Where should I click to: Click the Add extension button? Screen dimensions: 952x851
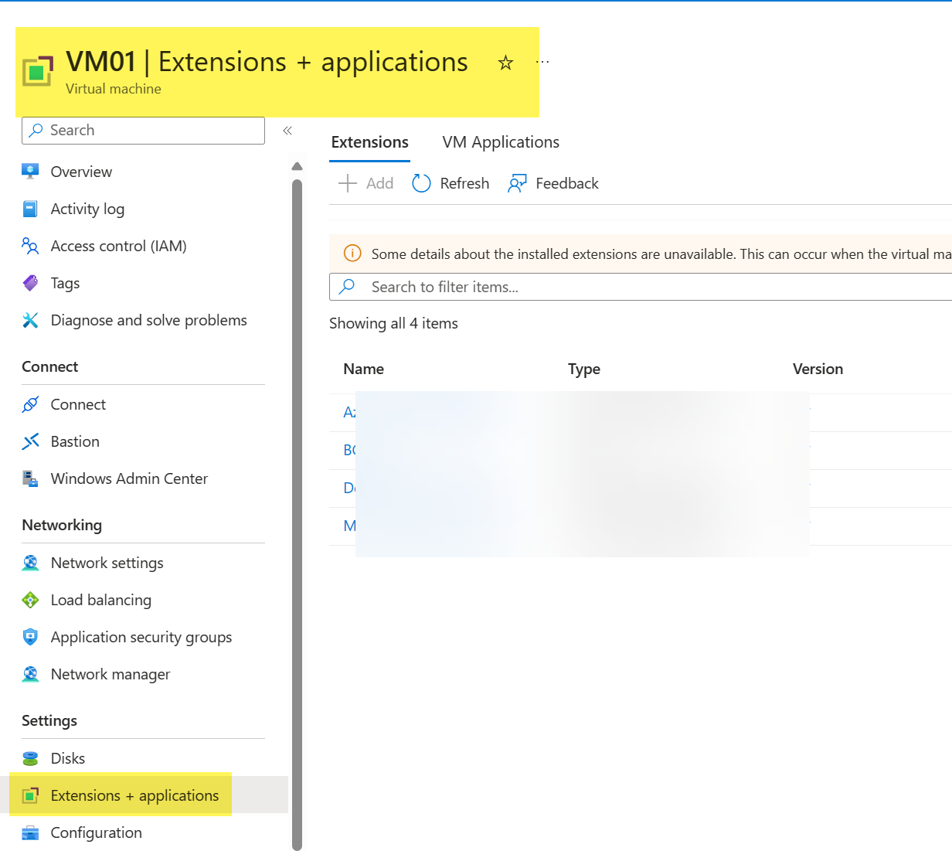click(x=365, y=183)
